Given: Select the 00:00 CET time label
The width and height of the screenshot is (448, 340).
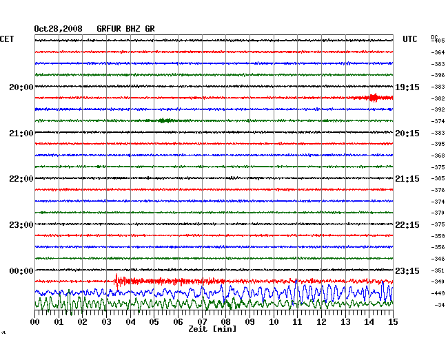Looking at the screenshot, I should click(21, 271).
